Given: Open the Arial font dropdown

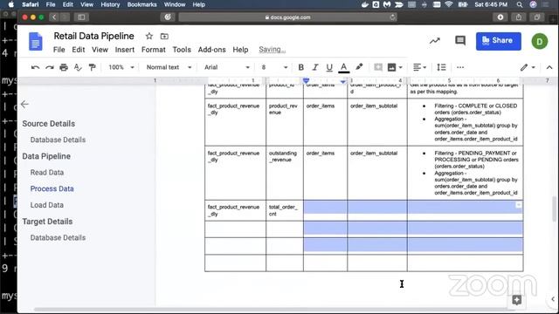Looking at the screenshot, I should [x=227, y=67].
